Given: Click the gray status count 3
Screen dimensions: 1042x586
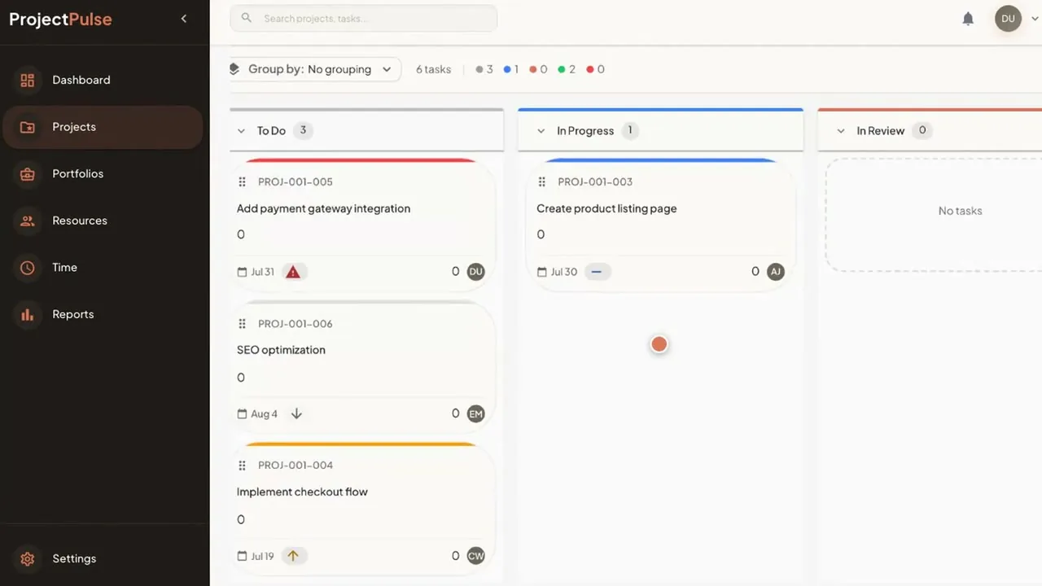Looking at the screenshot, I should (x=484, y=69).
